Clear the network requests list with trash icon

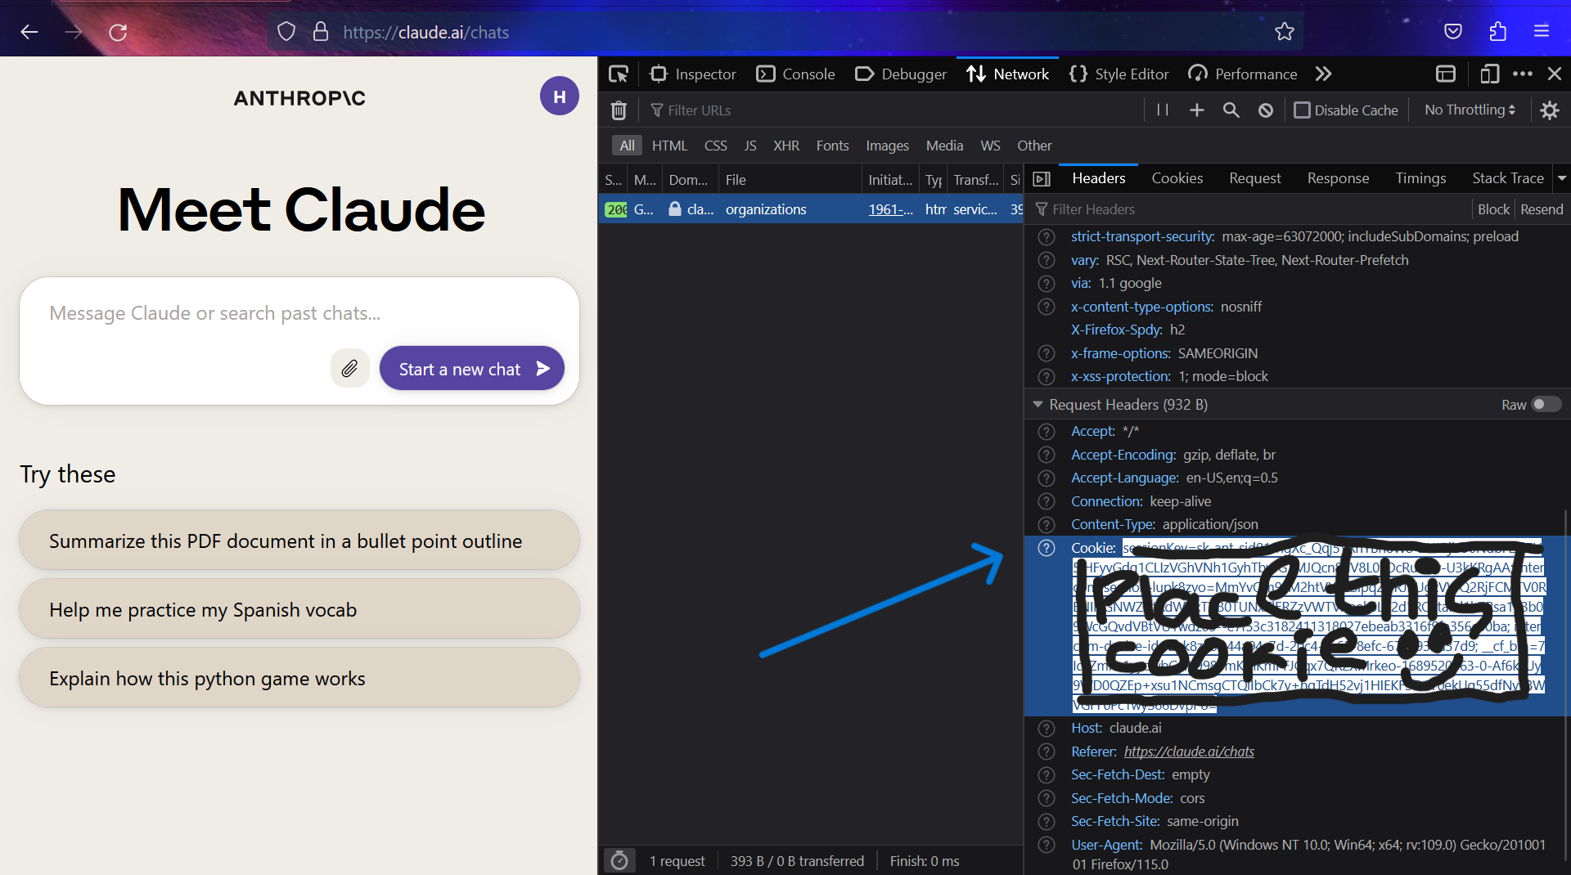point(619,110)
